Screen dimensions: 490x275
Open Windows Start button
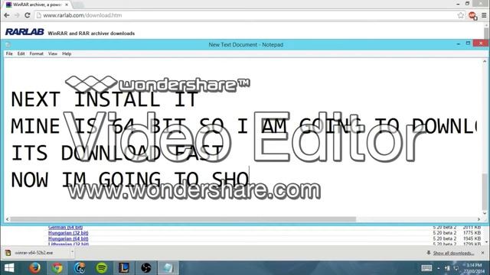9,268
